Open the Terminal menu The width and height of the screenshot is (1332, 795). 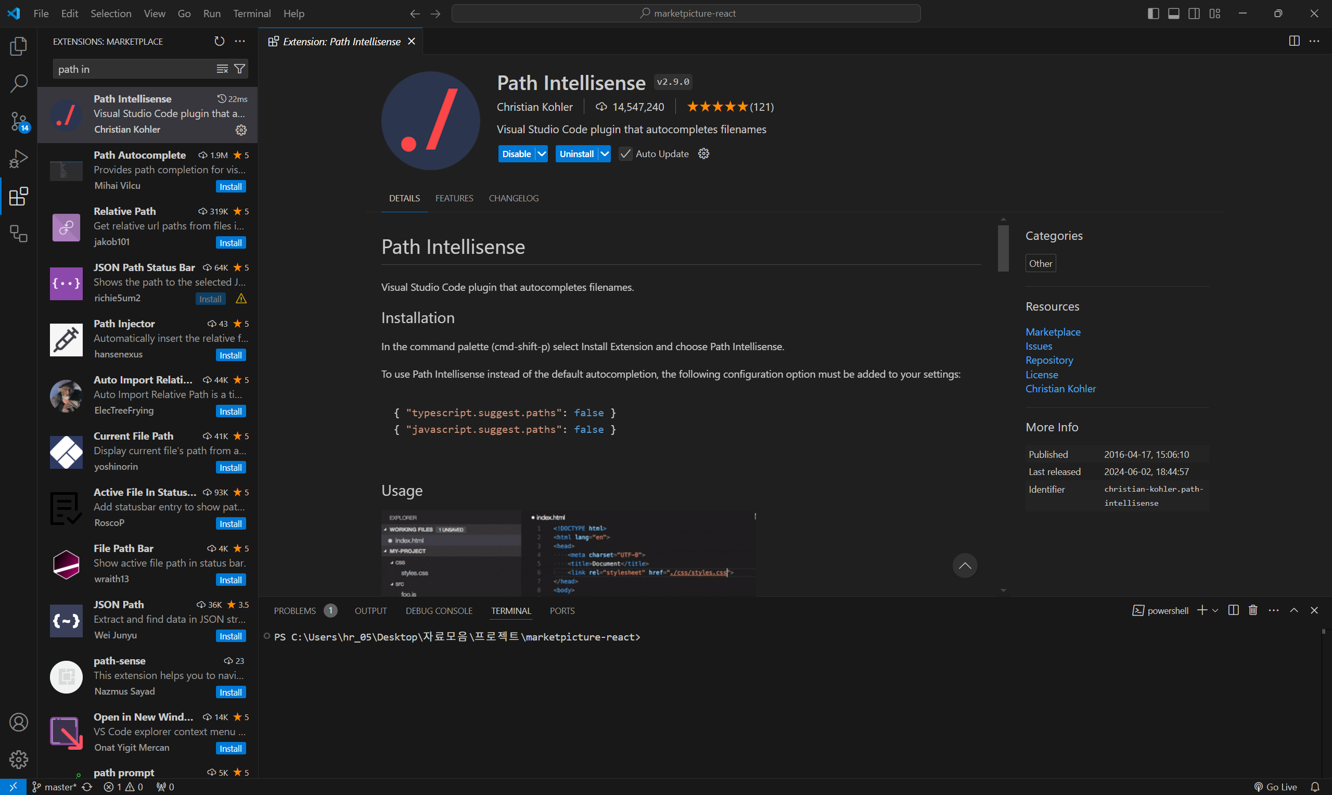pyautogui.click(x=252, y=14)
